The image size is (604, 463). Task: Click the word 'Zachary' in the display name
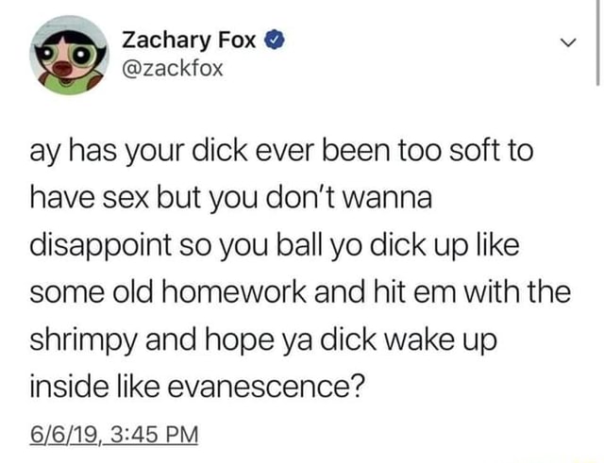point(167,41)
